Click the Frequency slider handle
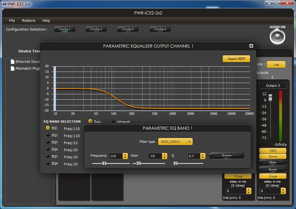The height and width of the screenshot is (209, 296). click(104, 163)
